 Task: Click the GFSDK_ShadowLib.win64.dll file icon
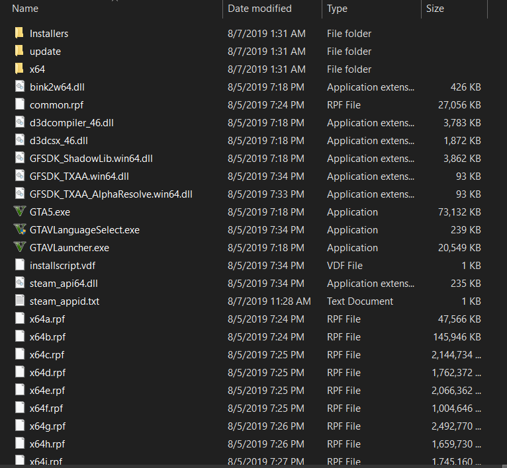coord(20,157)
